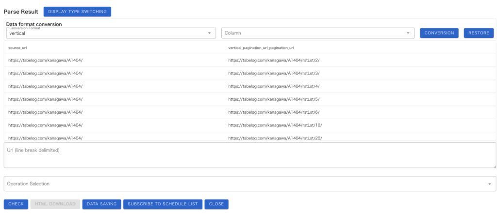Click the Conversion Format dropdown arrow
The image size is (497, 214).
pos(209,33)
